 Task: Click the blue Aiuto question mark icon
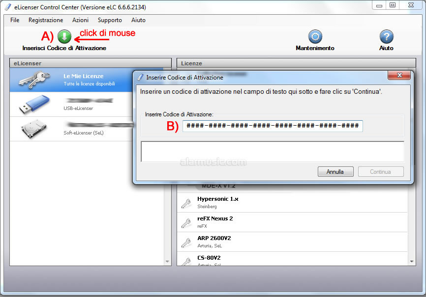click(x=386, y=37)
